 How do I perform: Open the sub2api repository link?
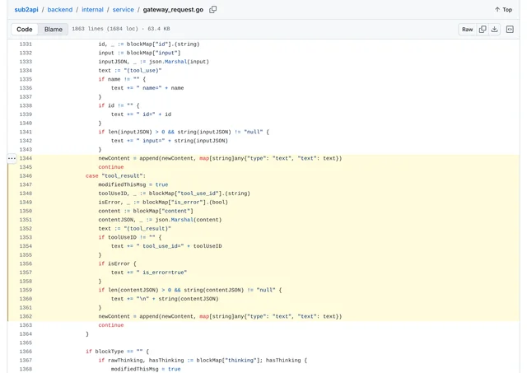pos(26,10)
